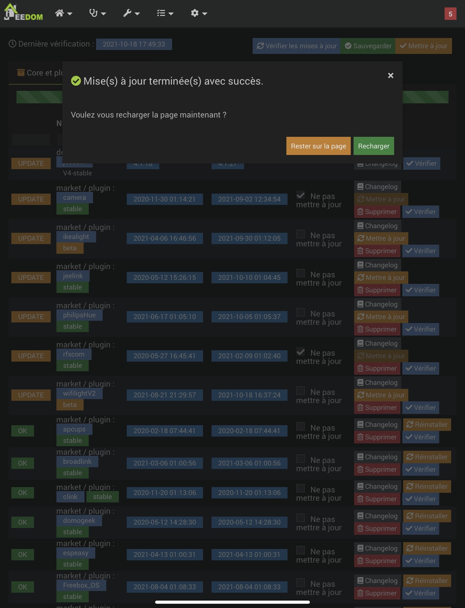Viewport: 465px width, 608px height.
Task: Click the philipsHue plugin name label
Action: pos(79,315)
